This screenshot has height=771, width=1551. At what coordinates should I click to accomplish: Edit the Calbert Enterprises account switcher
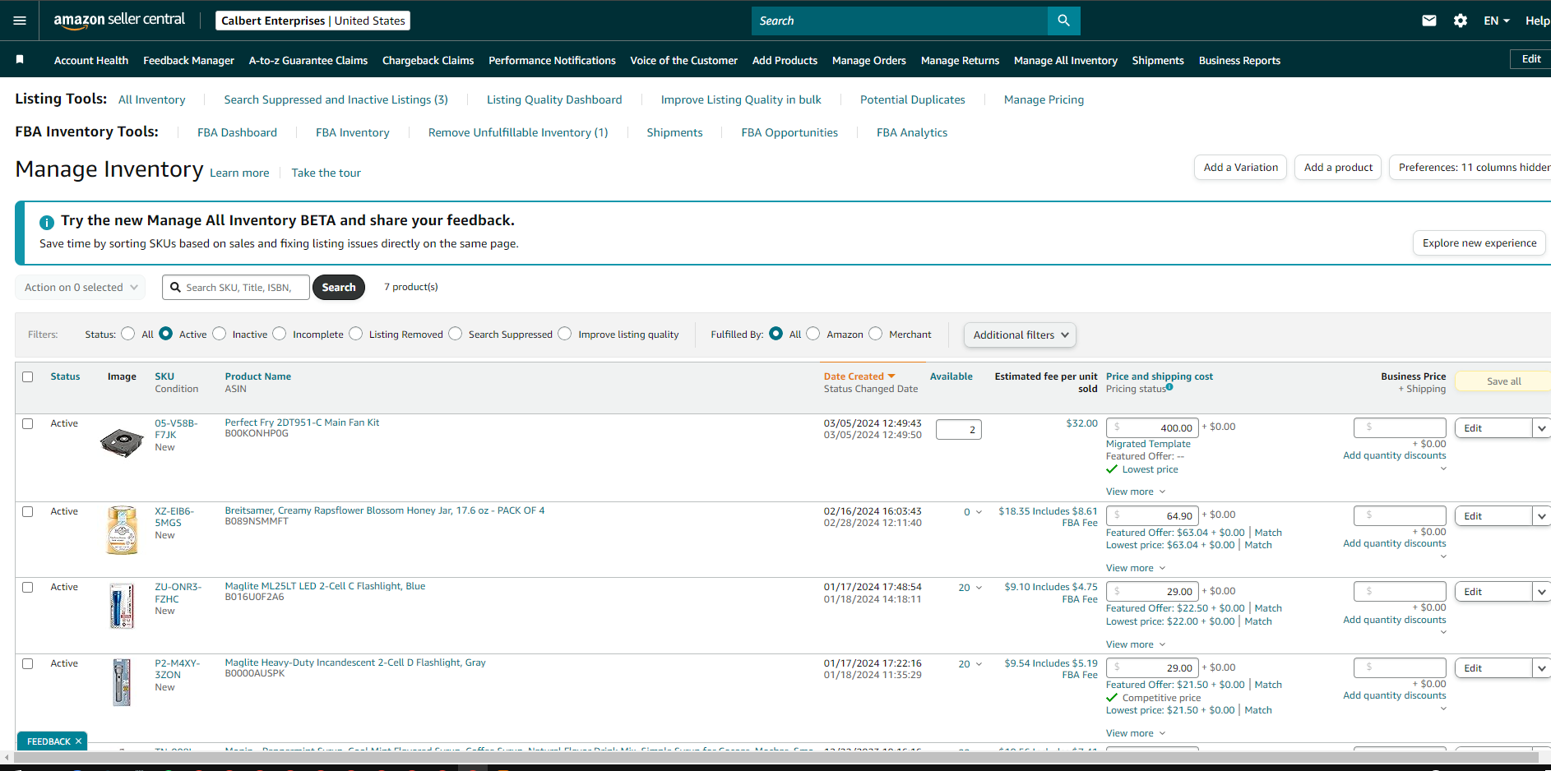(313, 21)
